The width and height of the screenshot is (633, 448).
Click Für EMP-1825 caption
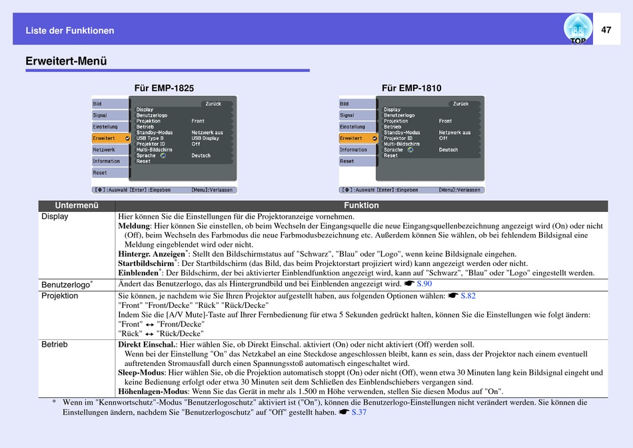point(164,88)
